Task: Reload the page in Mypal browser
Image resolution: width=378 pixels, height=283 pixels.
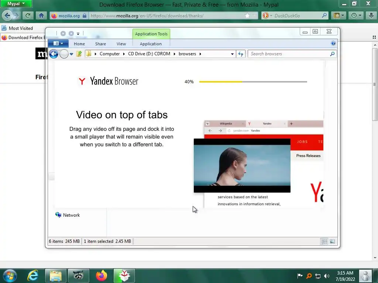Action: pos(28,15)
